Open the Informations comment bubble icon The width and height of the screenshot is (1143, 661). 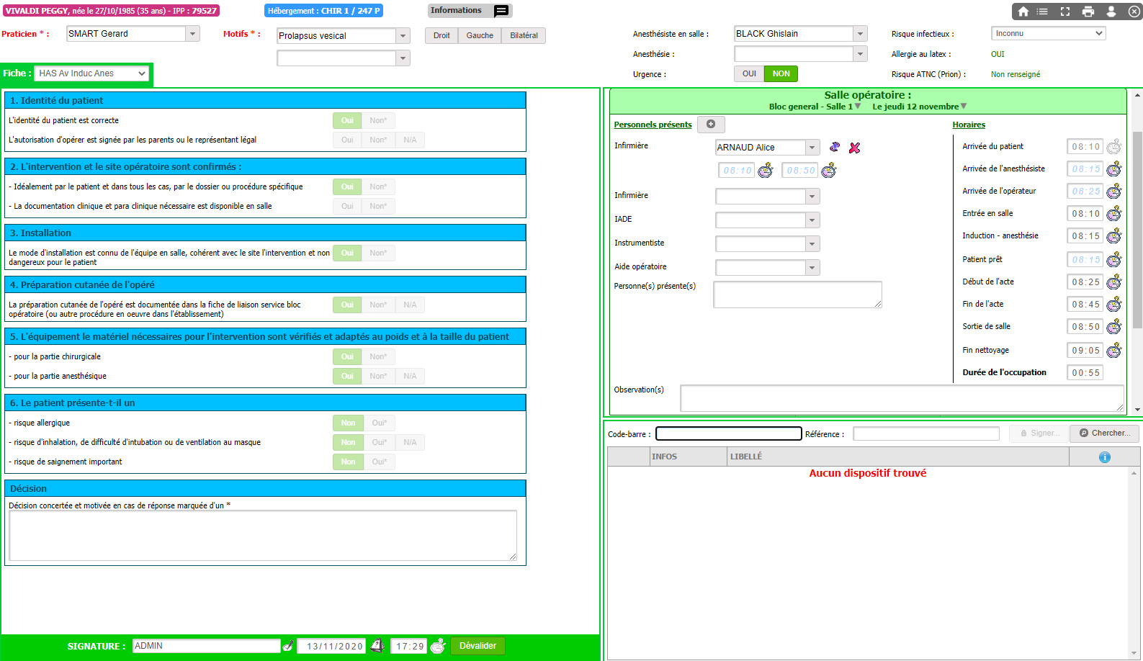pos(501,11)
